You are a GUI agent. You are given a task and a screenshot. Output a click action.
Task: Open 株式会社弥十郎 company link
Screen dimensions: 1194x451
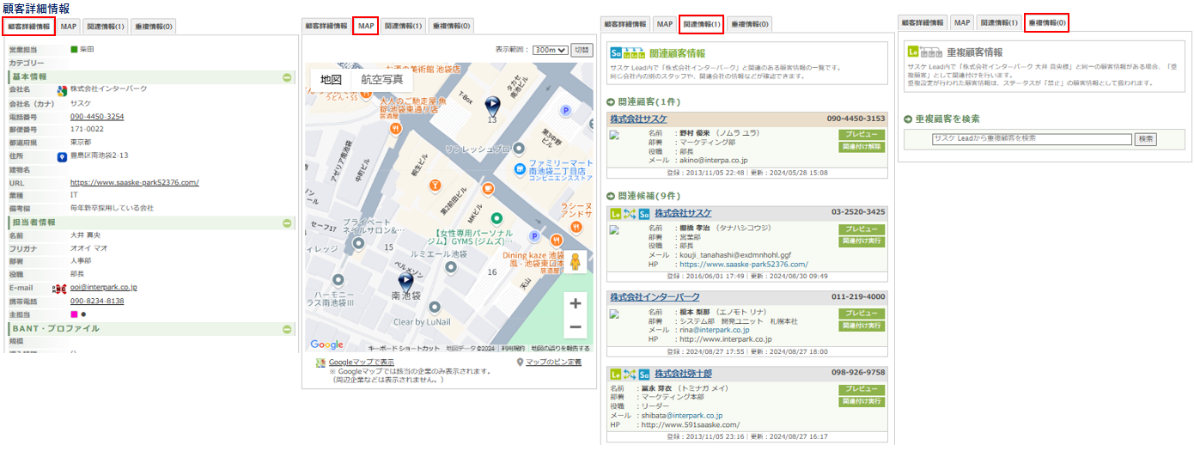tap(683, 374)
